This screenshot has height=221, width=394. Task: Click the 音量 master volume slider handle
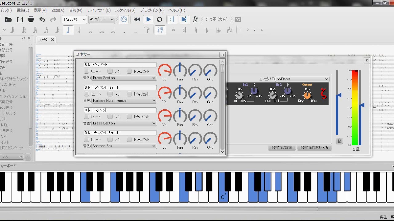coord(362,105)
